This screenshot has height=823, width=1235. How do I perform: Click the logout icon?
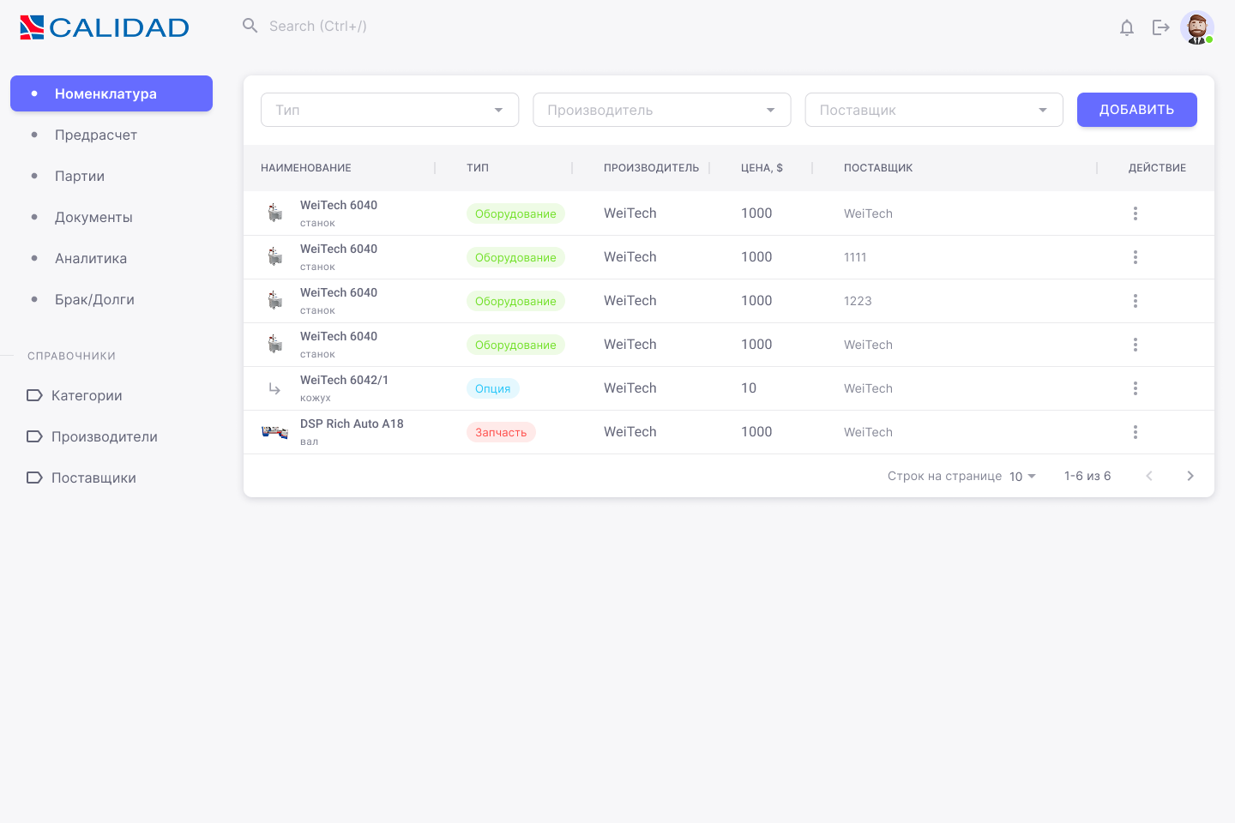click(1161, 27)
